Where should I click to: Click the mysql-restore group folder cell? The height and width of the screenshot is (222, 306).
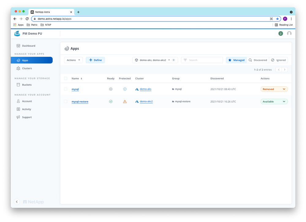click(x=181, y=102)
